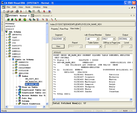Open the Option ONLY dropdown
This screenshot has width=138, height=114.
114,39
